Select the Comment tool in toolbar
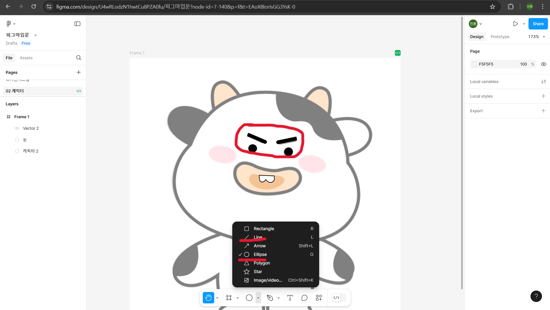The width and height of the screenshot is (550, 310). [304, 298]
